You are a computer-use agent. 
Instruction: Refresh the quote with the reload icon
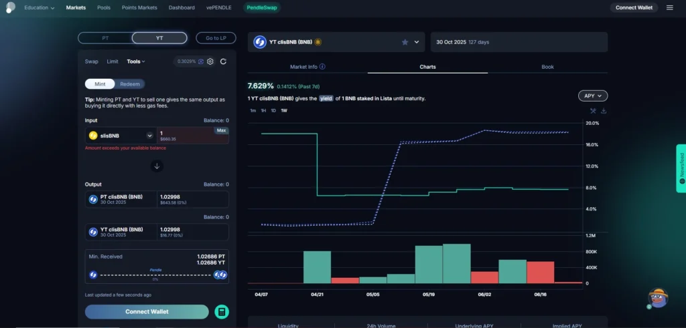coord(223,61)
